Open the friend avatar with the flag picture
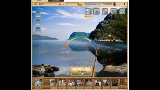 coord(80,83)
